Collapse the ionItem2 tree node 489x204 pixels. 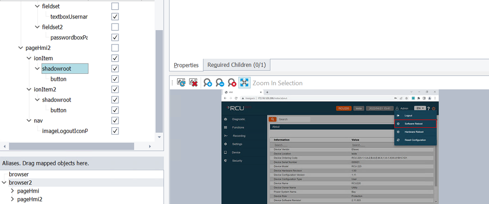point(29,90)
